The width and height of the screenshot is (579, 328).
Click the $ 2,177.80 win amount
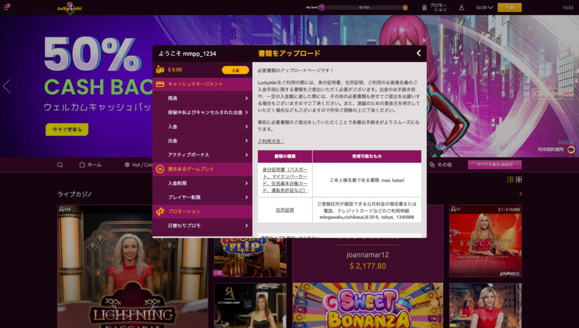point(368,266)
